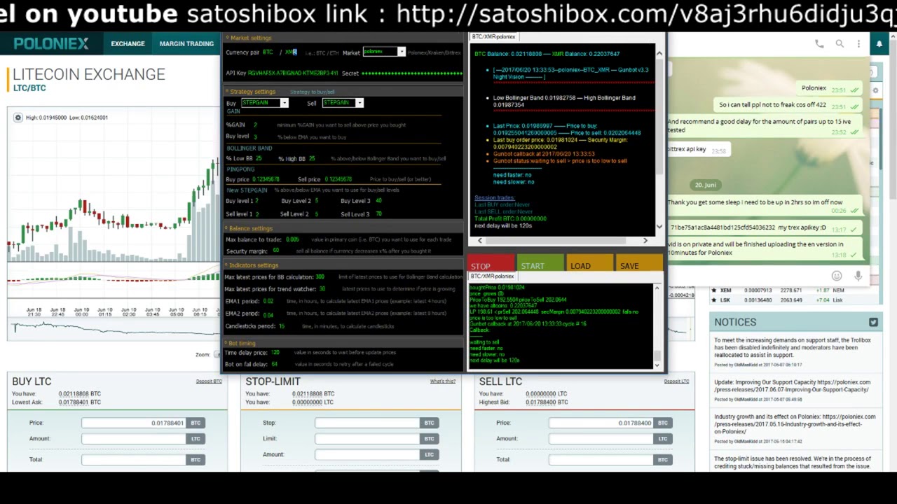Click left arrow of status log horizontal scrollbar
The height and width of the screenshot is (504, 897).
pos(480,241)
